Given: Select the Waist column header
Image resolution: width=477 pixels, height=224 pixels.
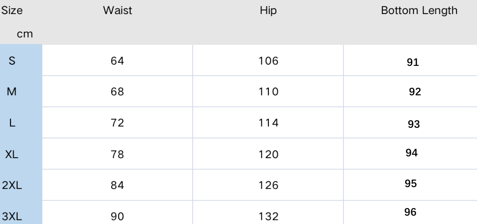Looking at the screenshot, I should coord(117,10).
